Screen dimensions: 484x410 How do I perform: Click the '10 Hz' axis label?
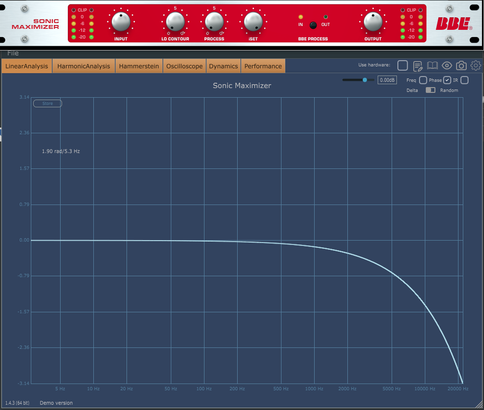pos(93,389)
